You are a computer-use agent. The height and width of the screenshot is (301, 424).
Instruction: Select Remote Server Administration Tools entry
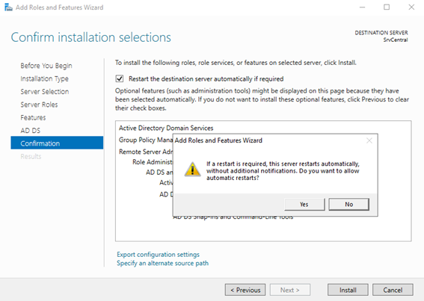tap(146, 152)
